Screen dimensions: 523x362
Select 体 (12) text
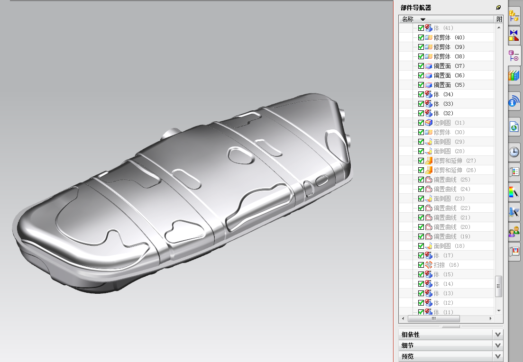443,303
